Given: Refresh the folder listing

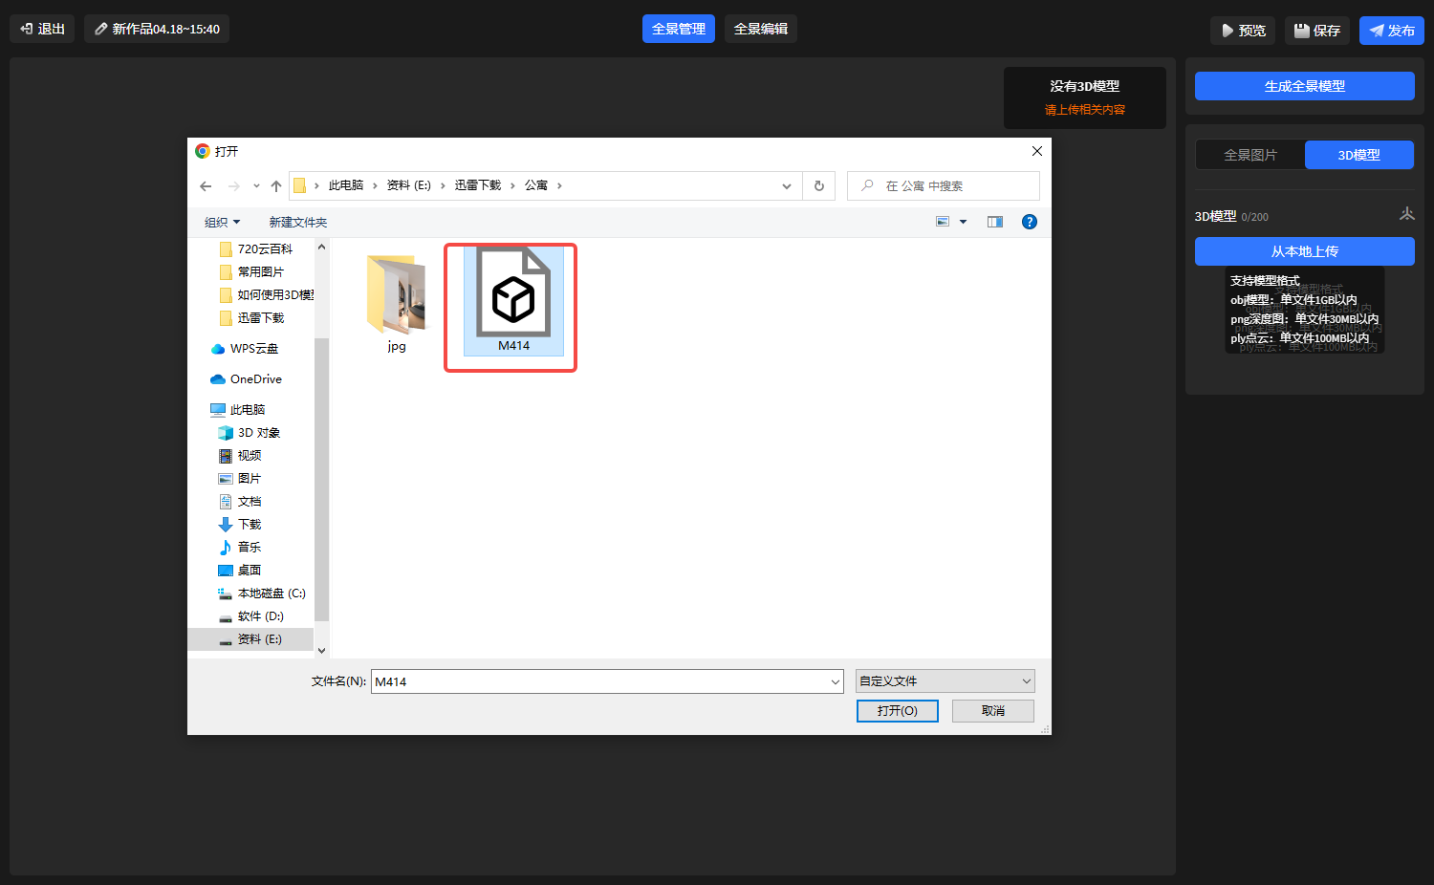Looking at the screenshot, I should (x=819, y=186).
